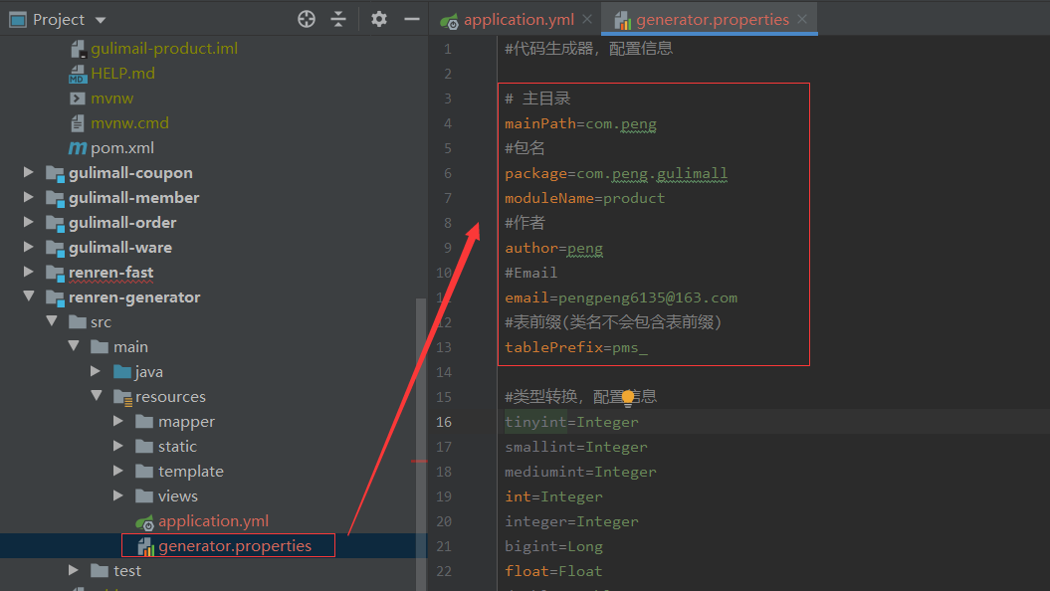1050x591 pixels.
Task: Click the Collapse All icon in Project toolbar
Action: pos(338,20)
